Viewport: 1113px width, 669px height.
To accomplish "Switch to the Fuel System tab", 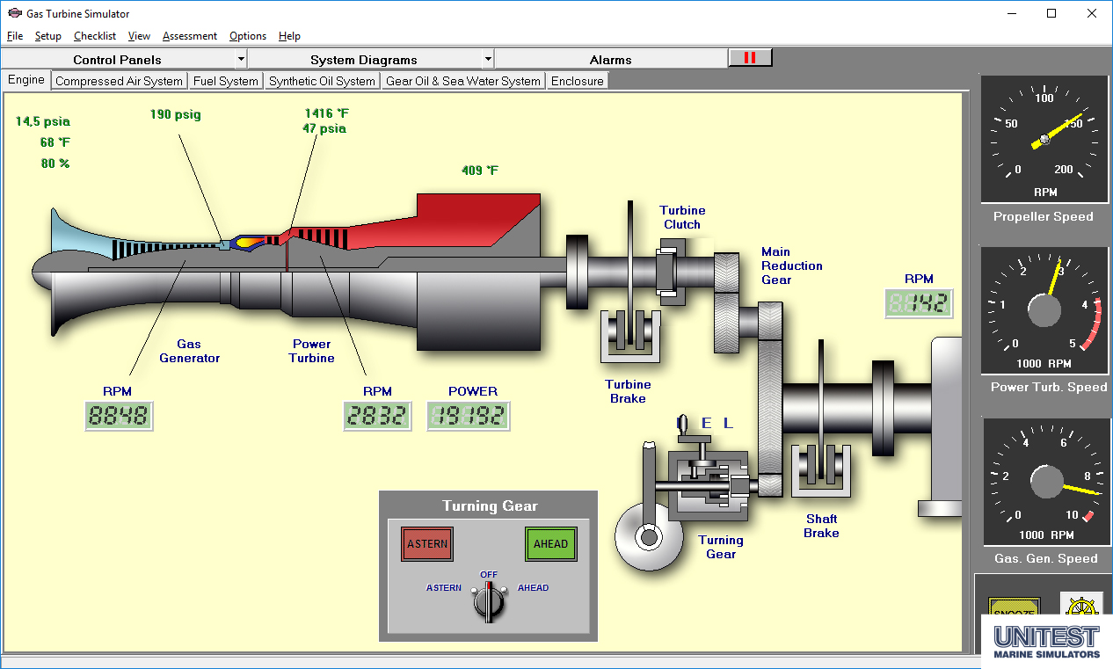I will [226, 81].
